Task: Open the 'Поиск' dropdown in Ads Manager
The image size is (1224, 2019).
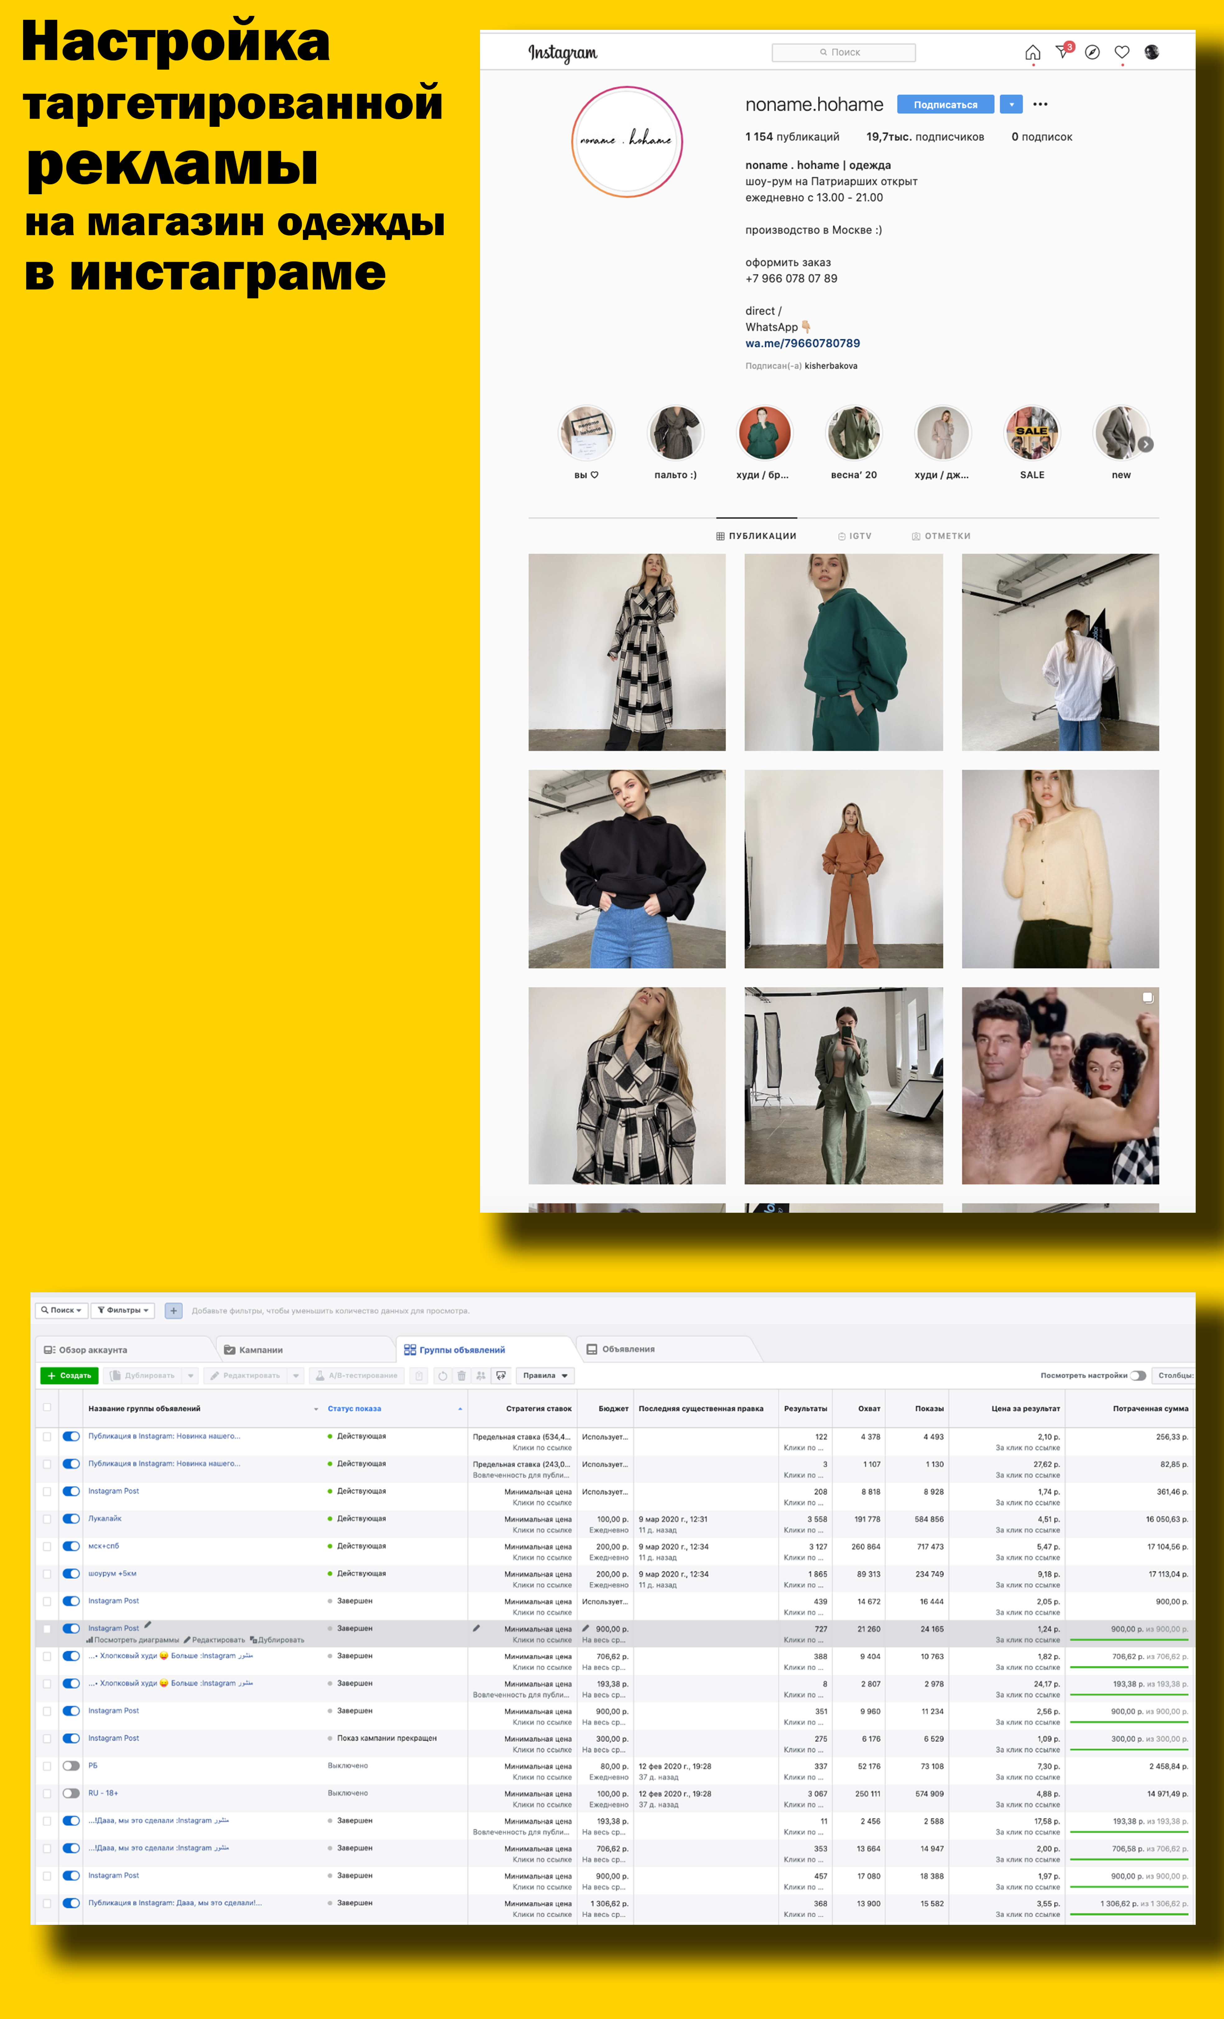Action: (62, 1310)
